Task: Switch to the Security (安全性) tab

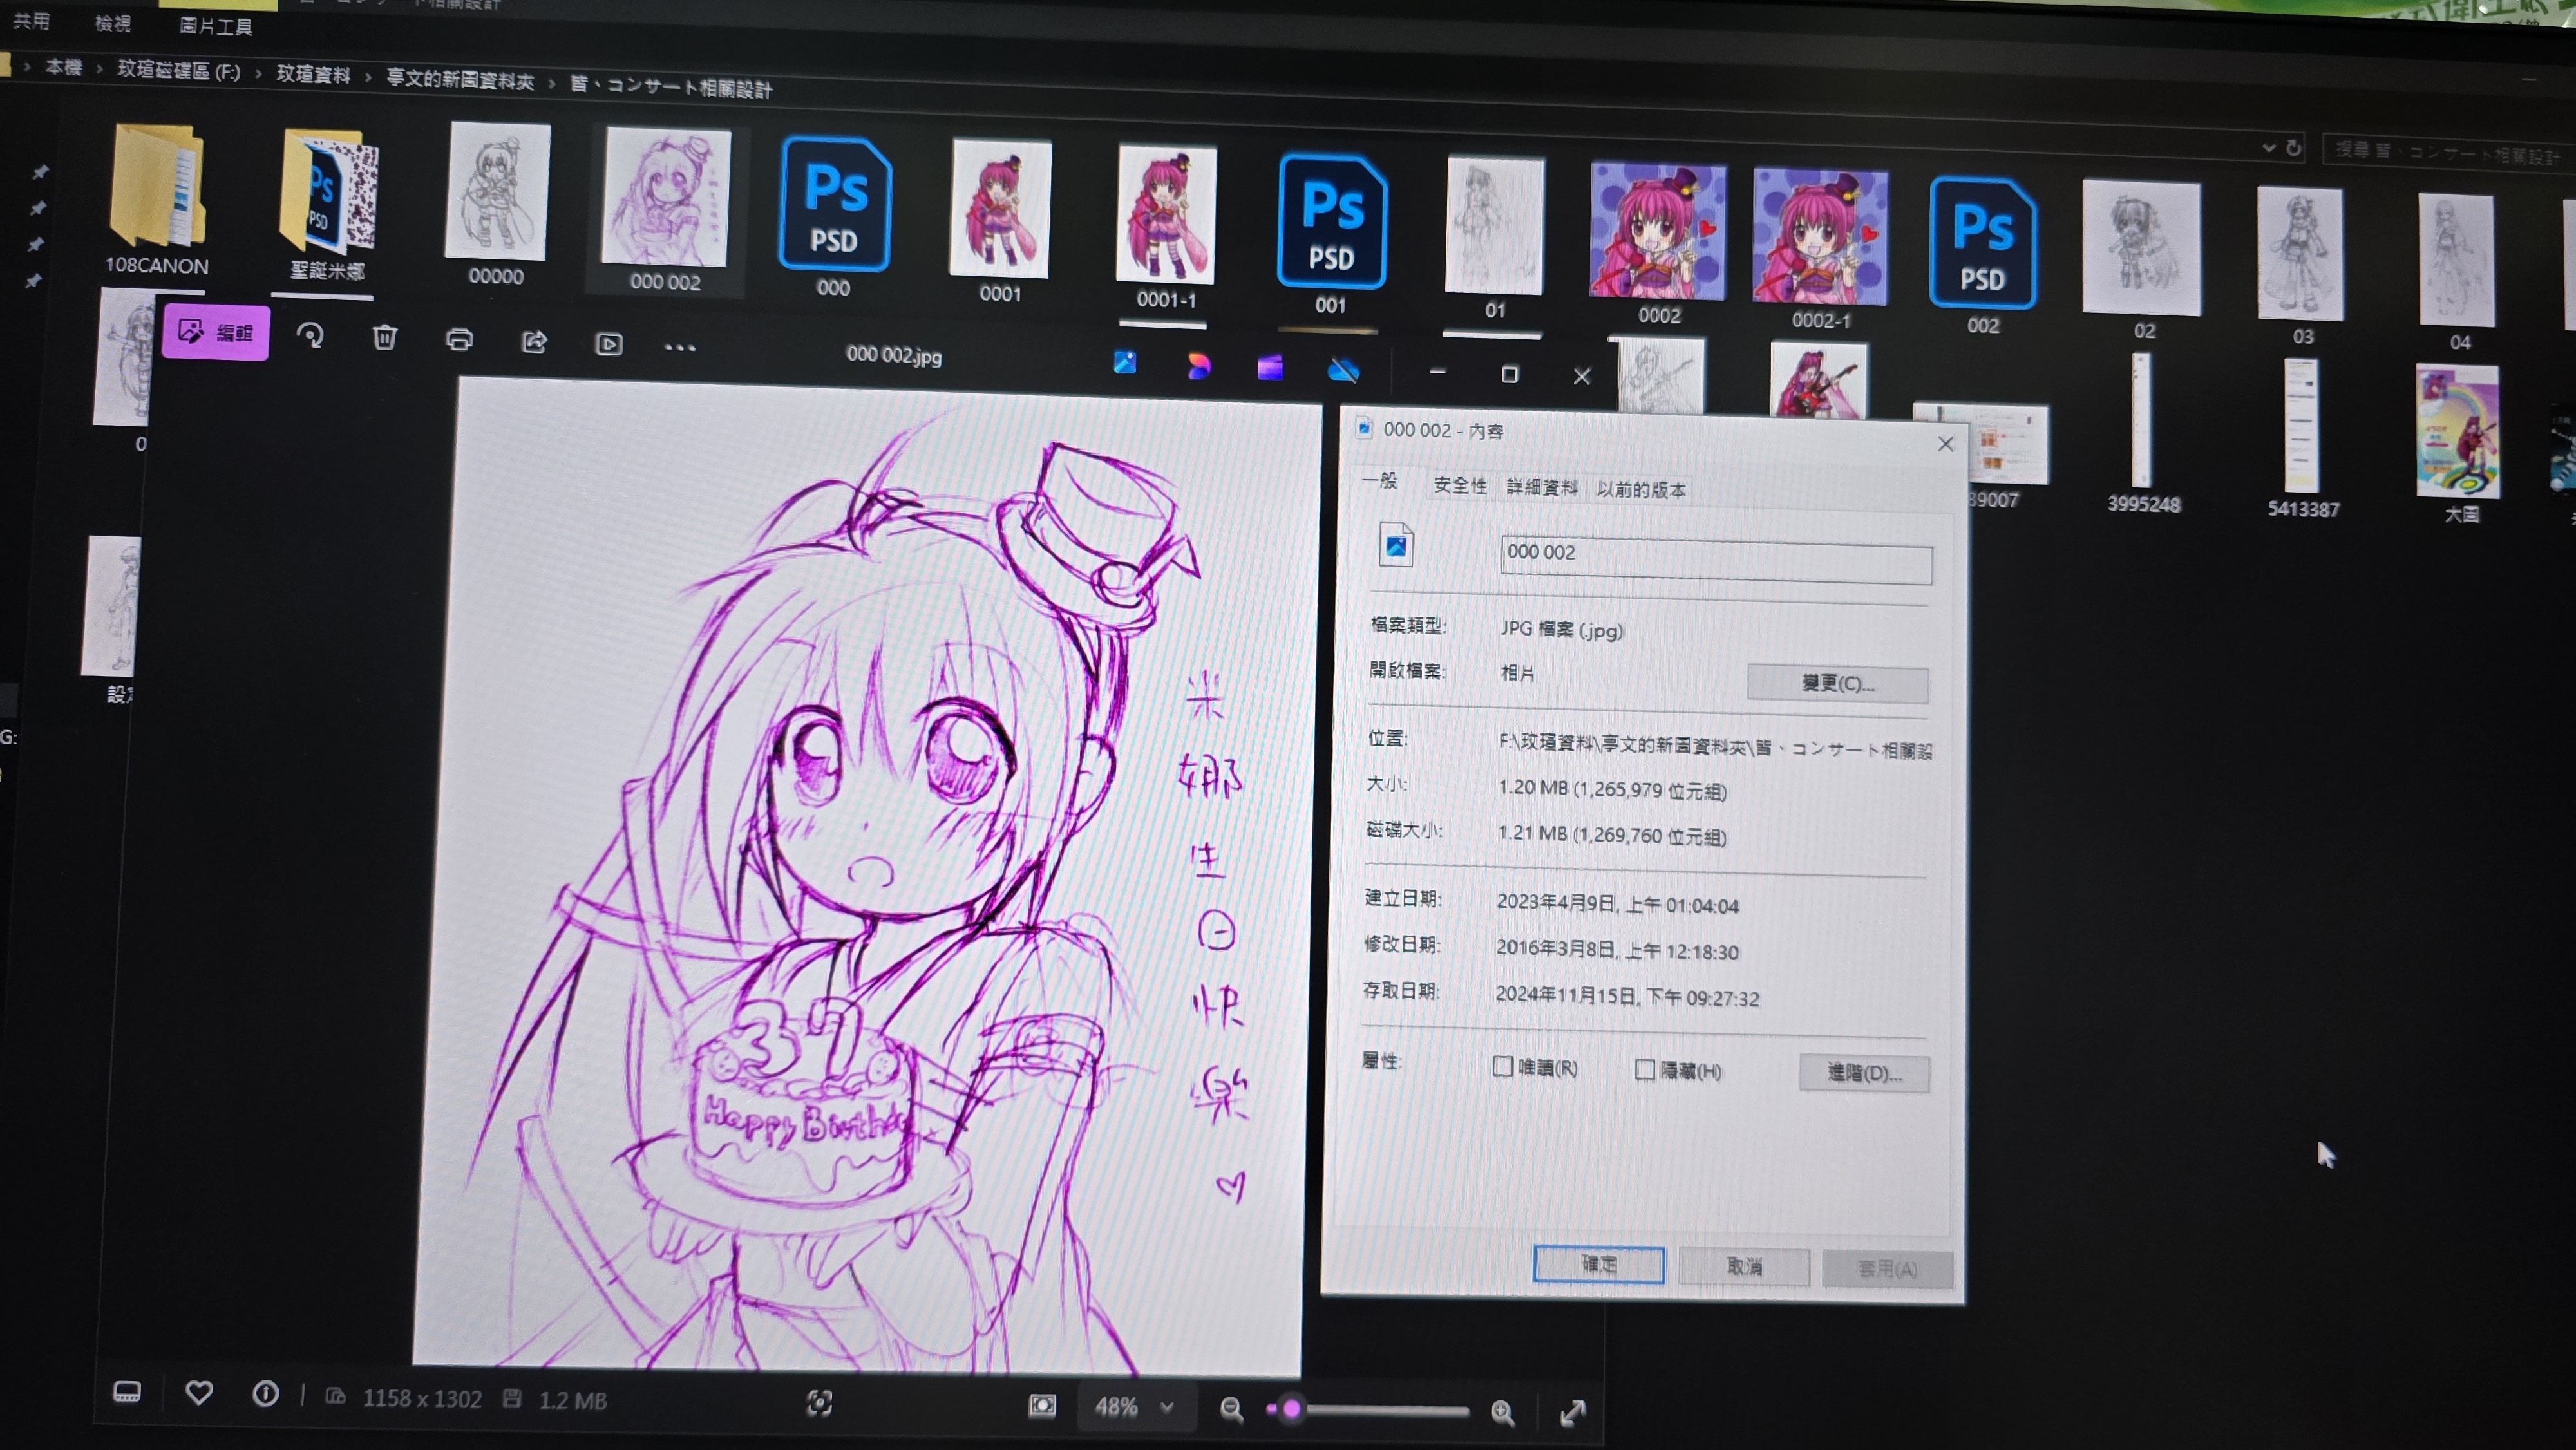Action: (1460, 485)
